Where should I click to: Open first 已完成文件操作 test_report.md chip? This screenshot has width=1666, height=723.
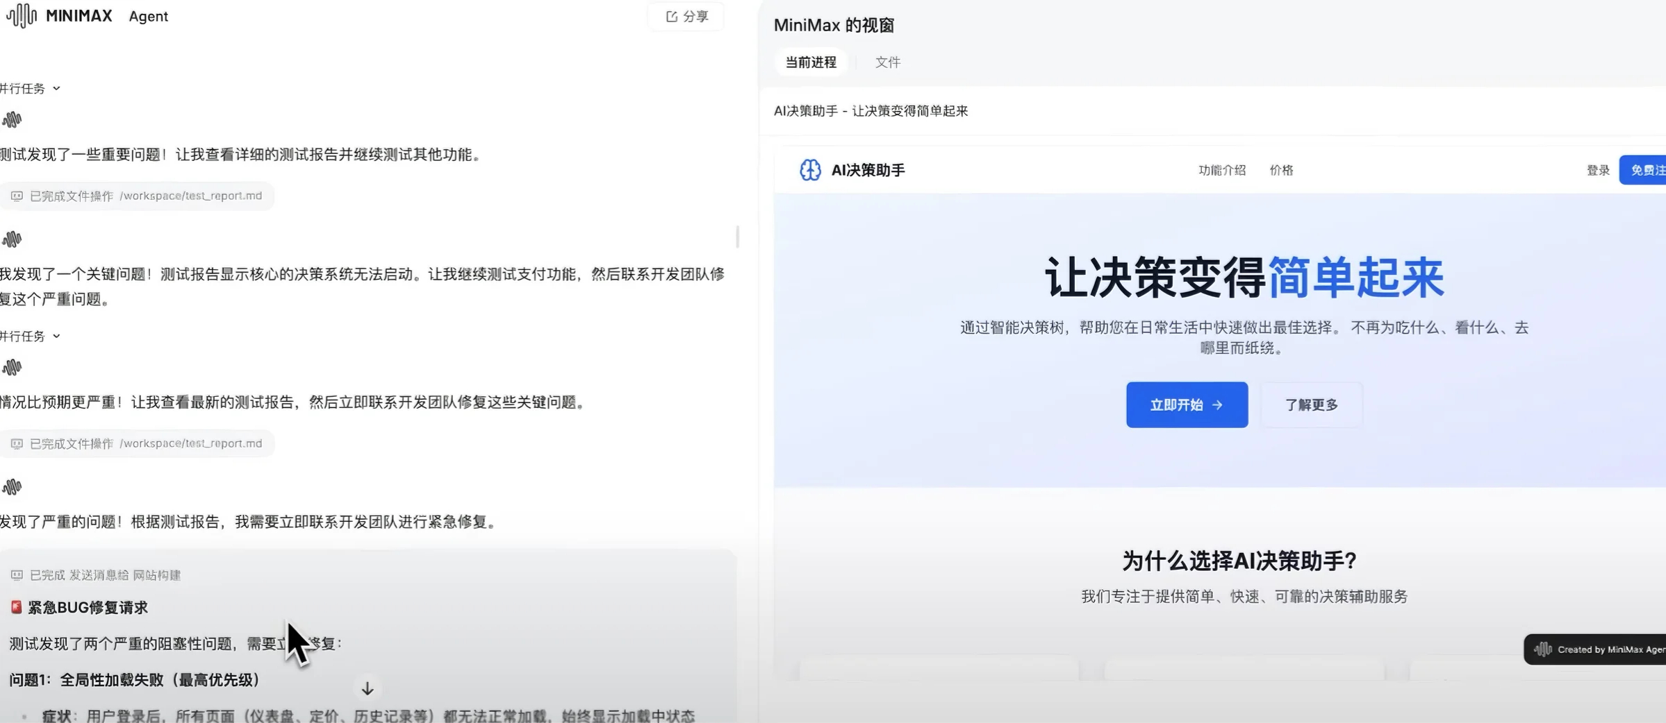pyautogui.click(x=137, y=196)
